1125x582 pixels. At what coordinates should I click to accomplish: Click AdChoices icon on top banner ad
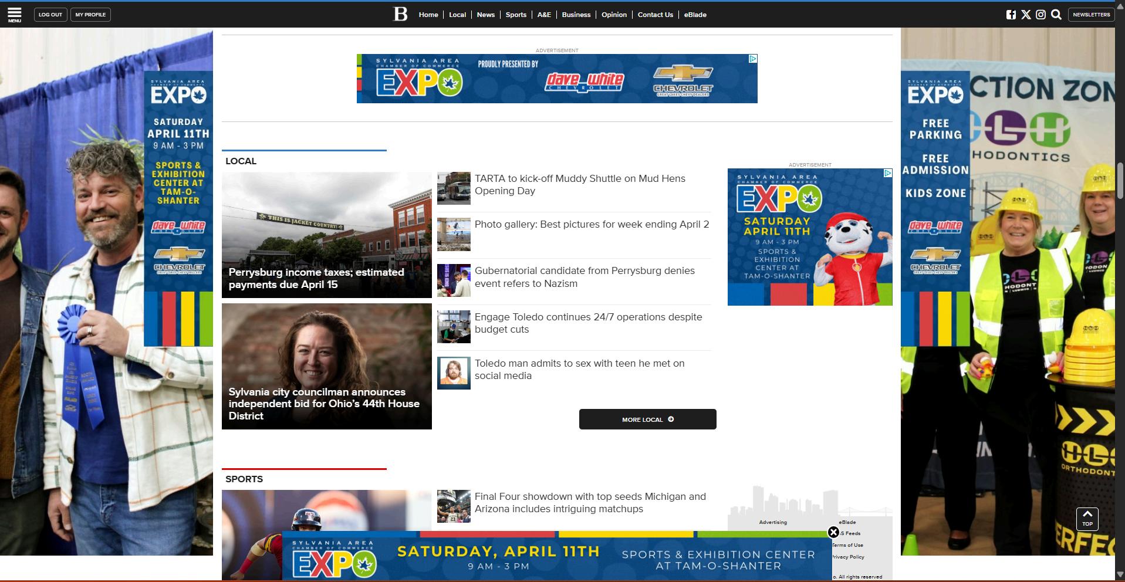tap(753, 59)
